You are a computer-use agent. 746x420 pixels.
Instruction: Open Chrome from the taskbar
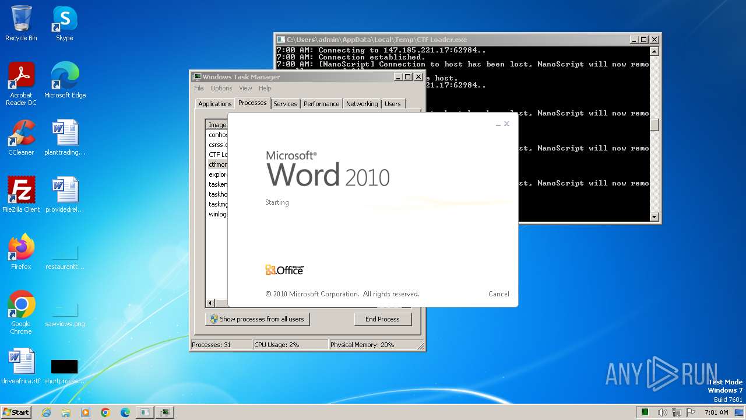(x=105, y=412)
